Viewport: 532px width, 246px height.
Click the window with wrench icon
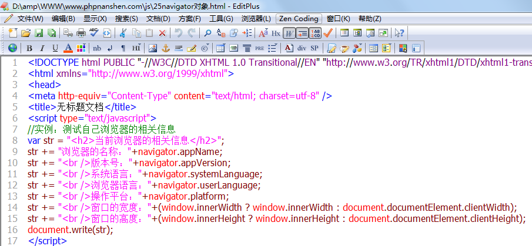[x=370, y=33]
